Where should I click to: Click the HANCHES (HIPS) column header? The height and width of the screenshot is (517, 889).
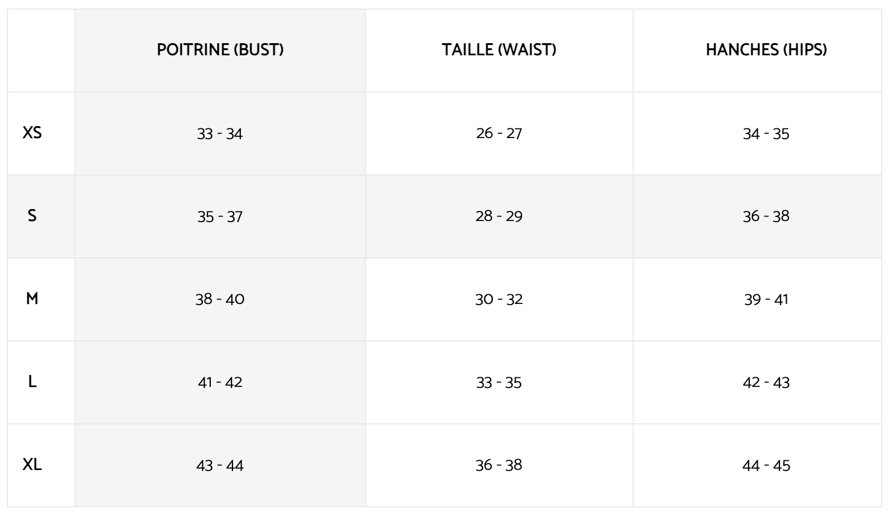click(x=766, y=50)
